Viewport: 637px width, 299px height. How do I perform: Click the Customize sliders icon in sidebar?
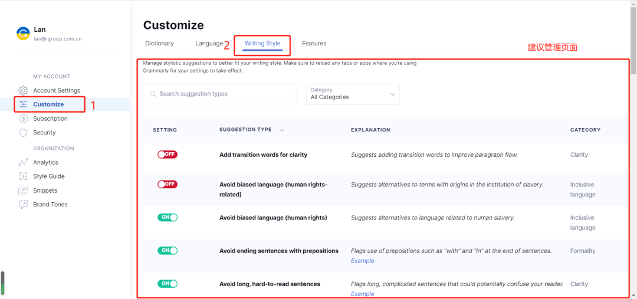[23, 104]
